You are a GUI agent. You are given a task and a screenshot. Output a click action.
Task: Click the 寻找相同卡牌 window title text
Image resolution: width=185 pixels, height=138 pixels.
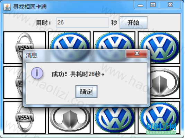coord(30,7)
